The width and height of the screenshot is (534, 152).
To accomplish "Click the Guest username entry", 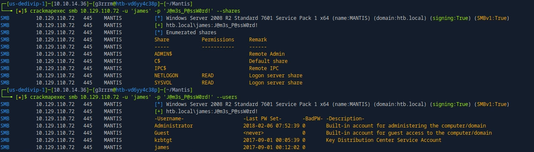I will 162,133.
